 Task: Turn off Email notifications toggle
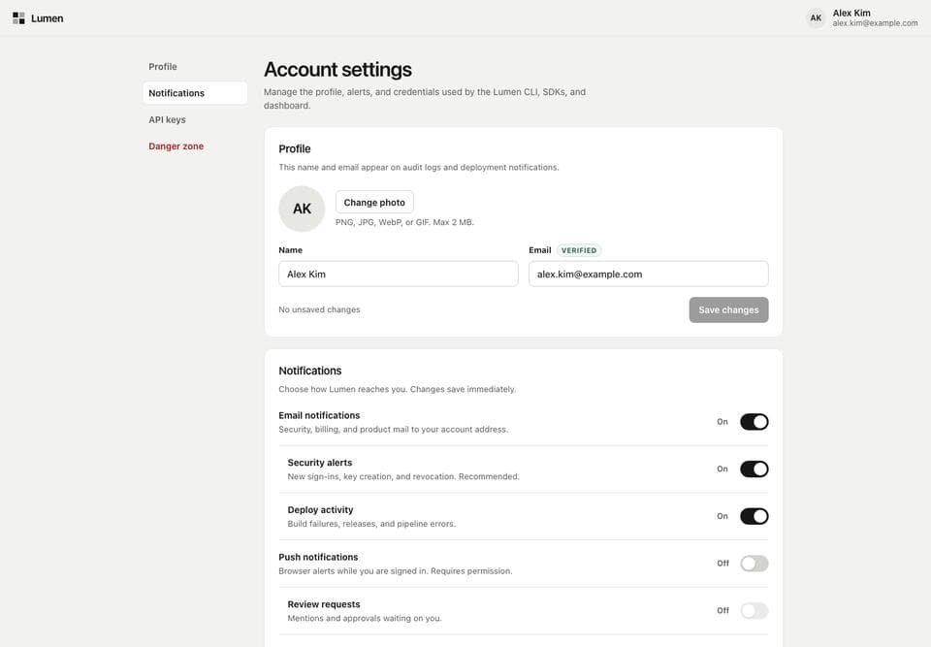pyautogui.click(x=754, y=422)
